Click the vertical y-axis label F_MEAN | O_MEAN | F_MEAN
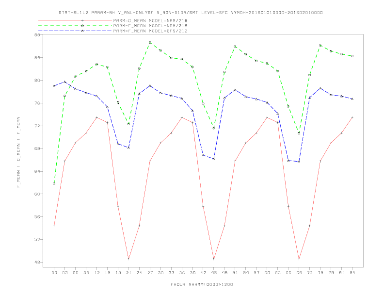 coord(18,152)
